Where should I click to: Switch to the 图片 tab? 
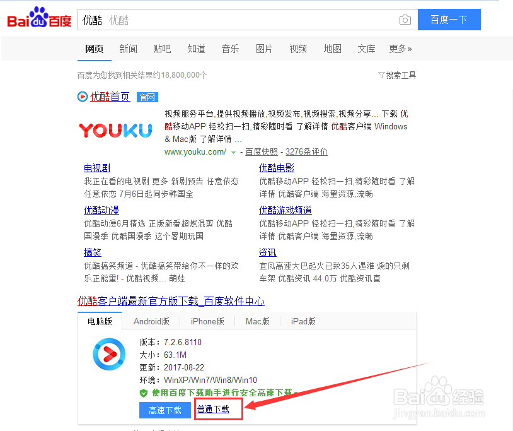tap(264, 49)
